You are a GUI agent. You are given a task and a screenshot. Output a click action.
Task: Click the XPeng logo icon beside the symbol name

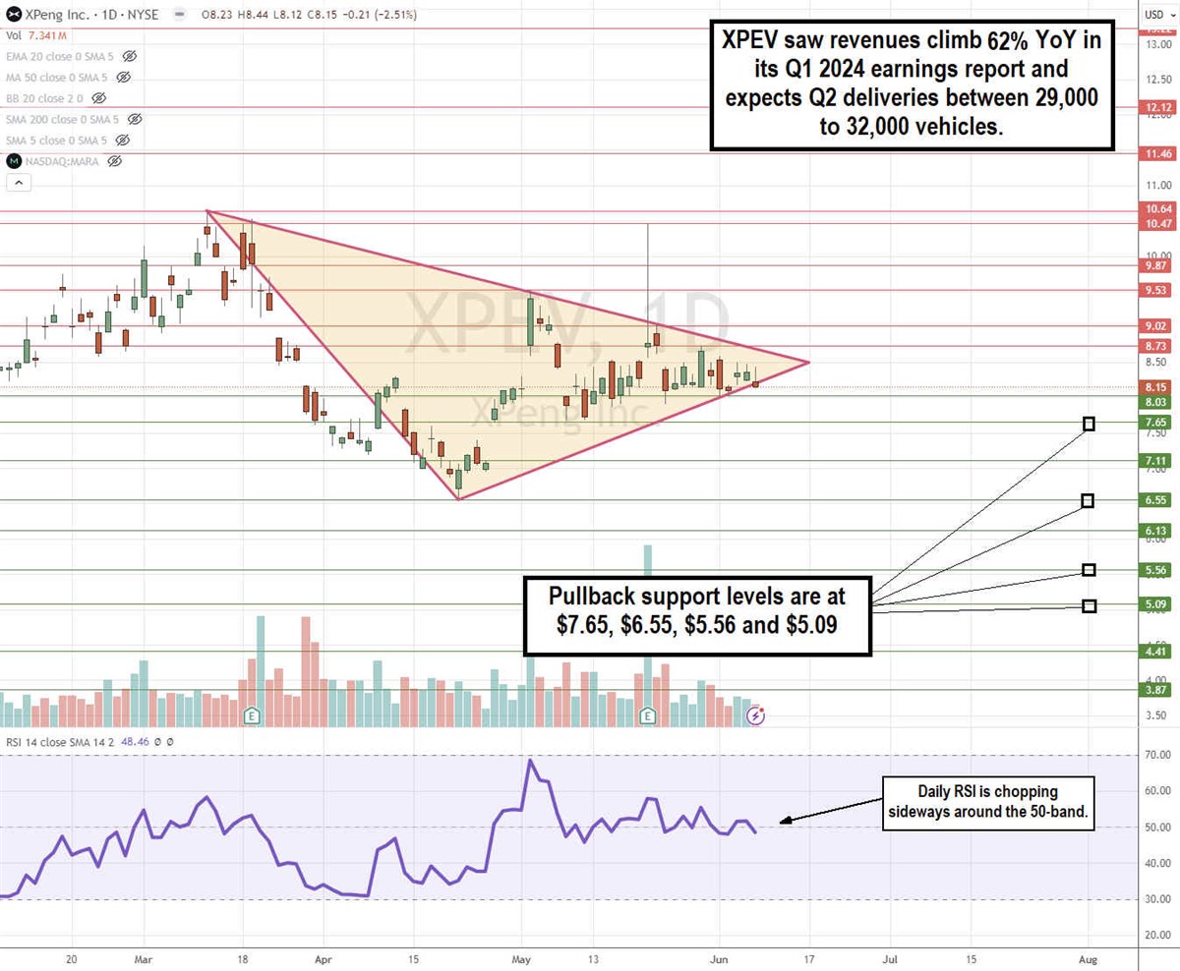tap(13, 15)
